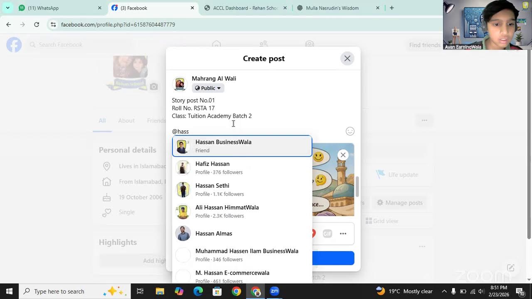Viewport: 532px width, 299px height.
Task: Click the Single relationship status
Action: (x=127, y=212)
